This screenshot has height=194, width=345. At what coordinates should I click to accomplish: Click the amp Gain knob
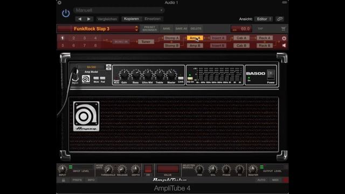pos(125,75)
